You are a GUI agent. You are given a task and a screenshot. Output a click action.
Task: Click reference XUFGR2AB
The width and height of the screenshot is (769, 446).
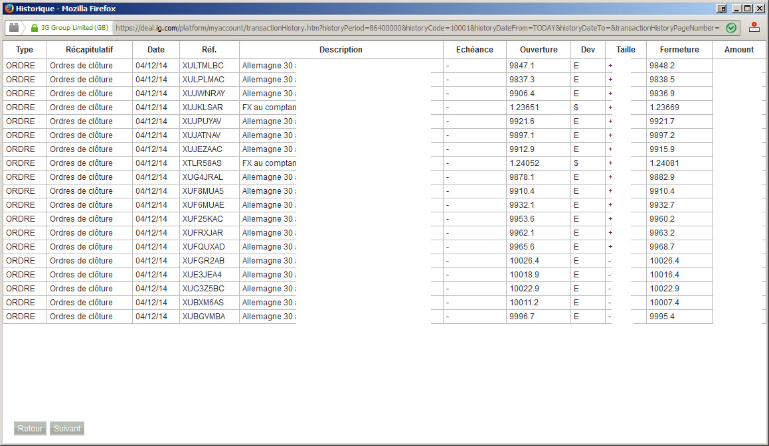pos(203,261)
